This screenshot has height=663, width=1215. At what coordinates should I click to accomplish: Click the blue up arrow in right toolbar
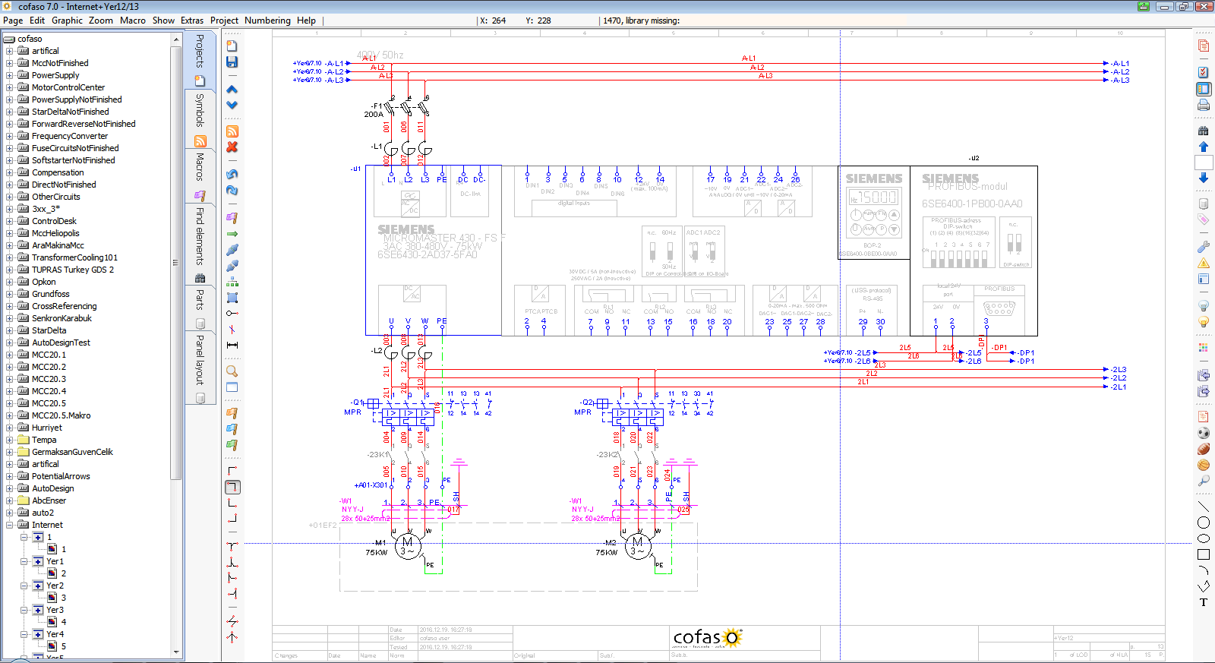pyautogui.click(x=1204, y=147)
